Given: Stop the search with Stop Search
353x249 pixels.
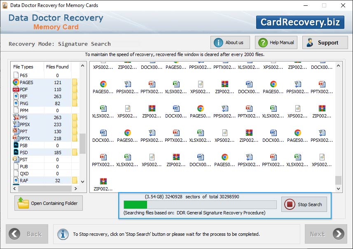Looking at the screenshot, I should 304,204.
